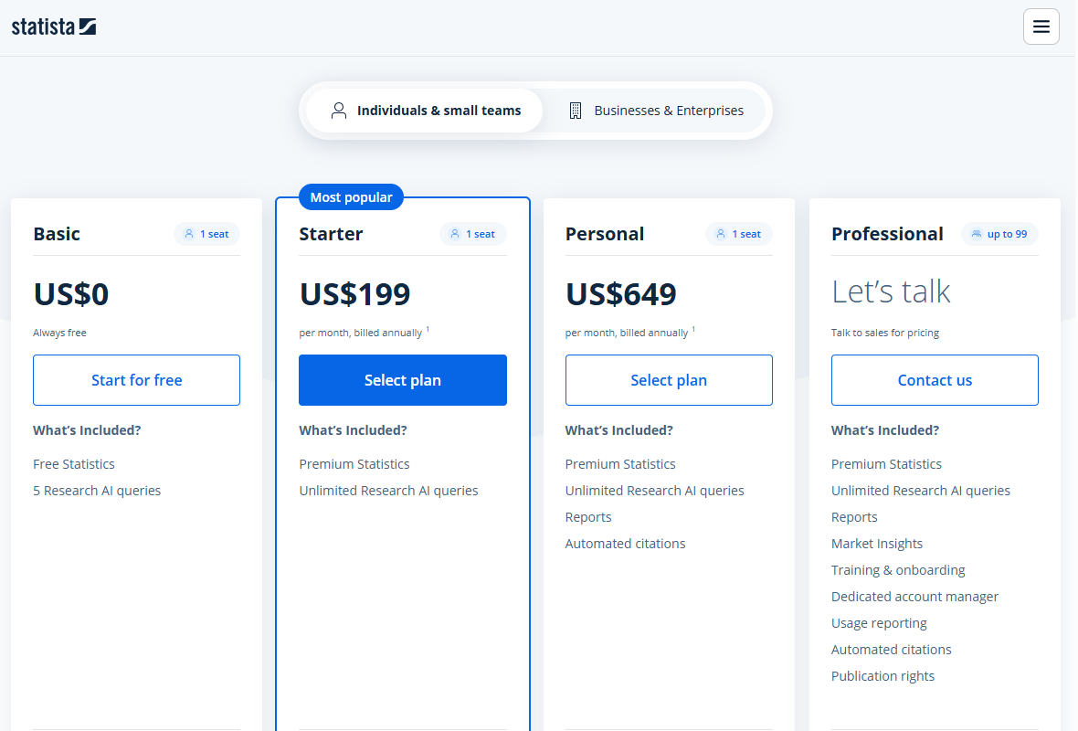Viewport: 1078px width, 731px height.
Task: Click the seat icon in Starter plan badge
Action: [455, 234]
